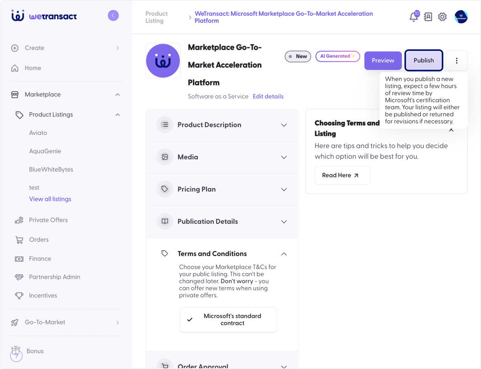Open the notifications bell icon
The width and height of the screenshot is (481, 369).
414,17
